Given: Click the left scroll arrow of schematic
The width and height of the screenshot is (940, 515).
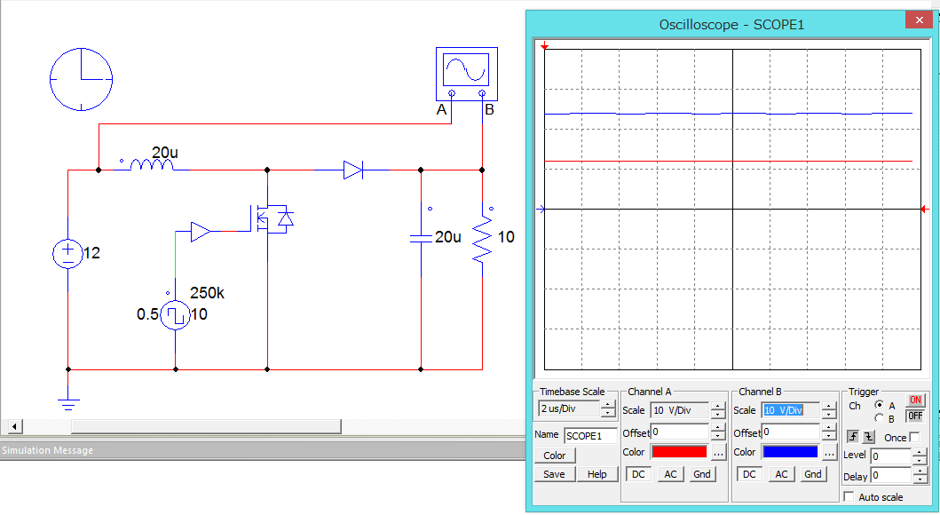Looking at the screenshot, I should 14,427.
